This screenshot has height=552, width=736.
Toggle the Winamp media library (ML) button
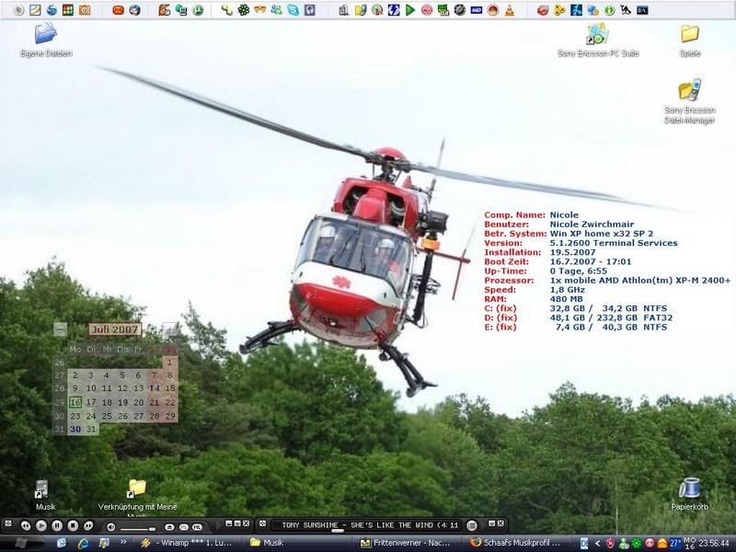(198, 526)
